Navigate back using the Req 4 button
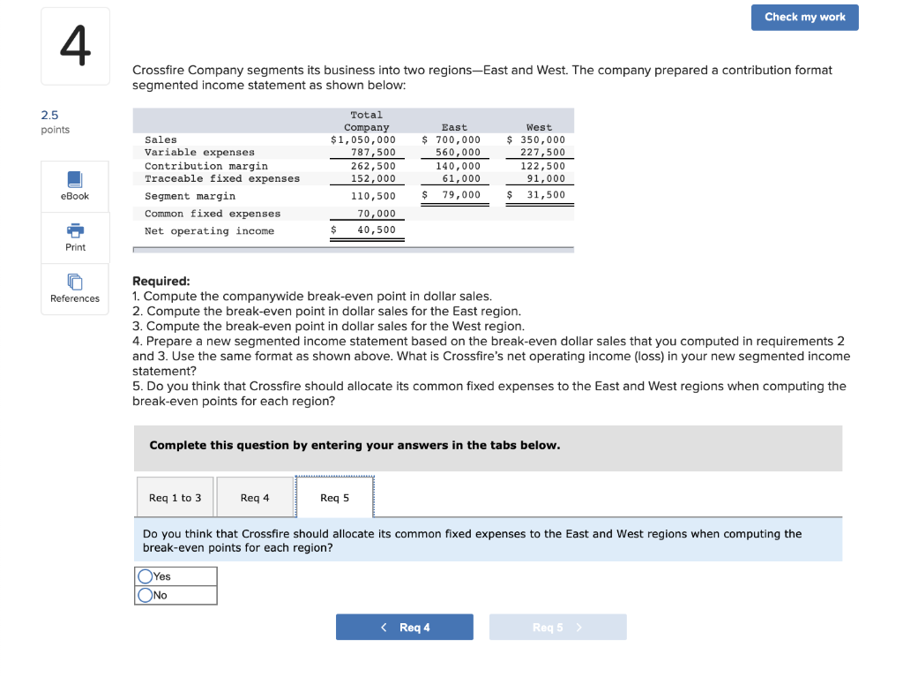 coord(405,627)
